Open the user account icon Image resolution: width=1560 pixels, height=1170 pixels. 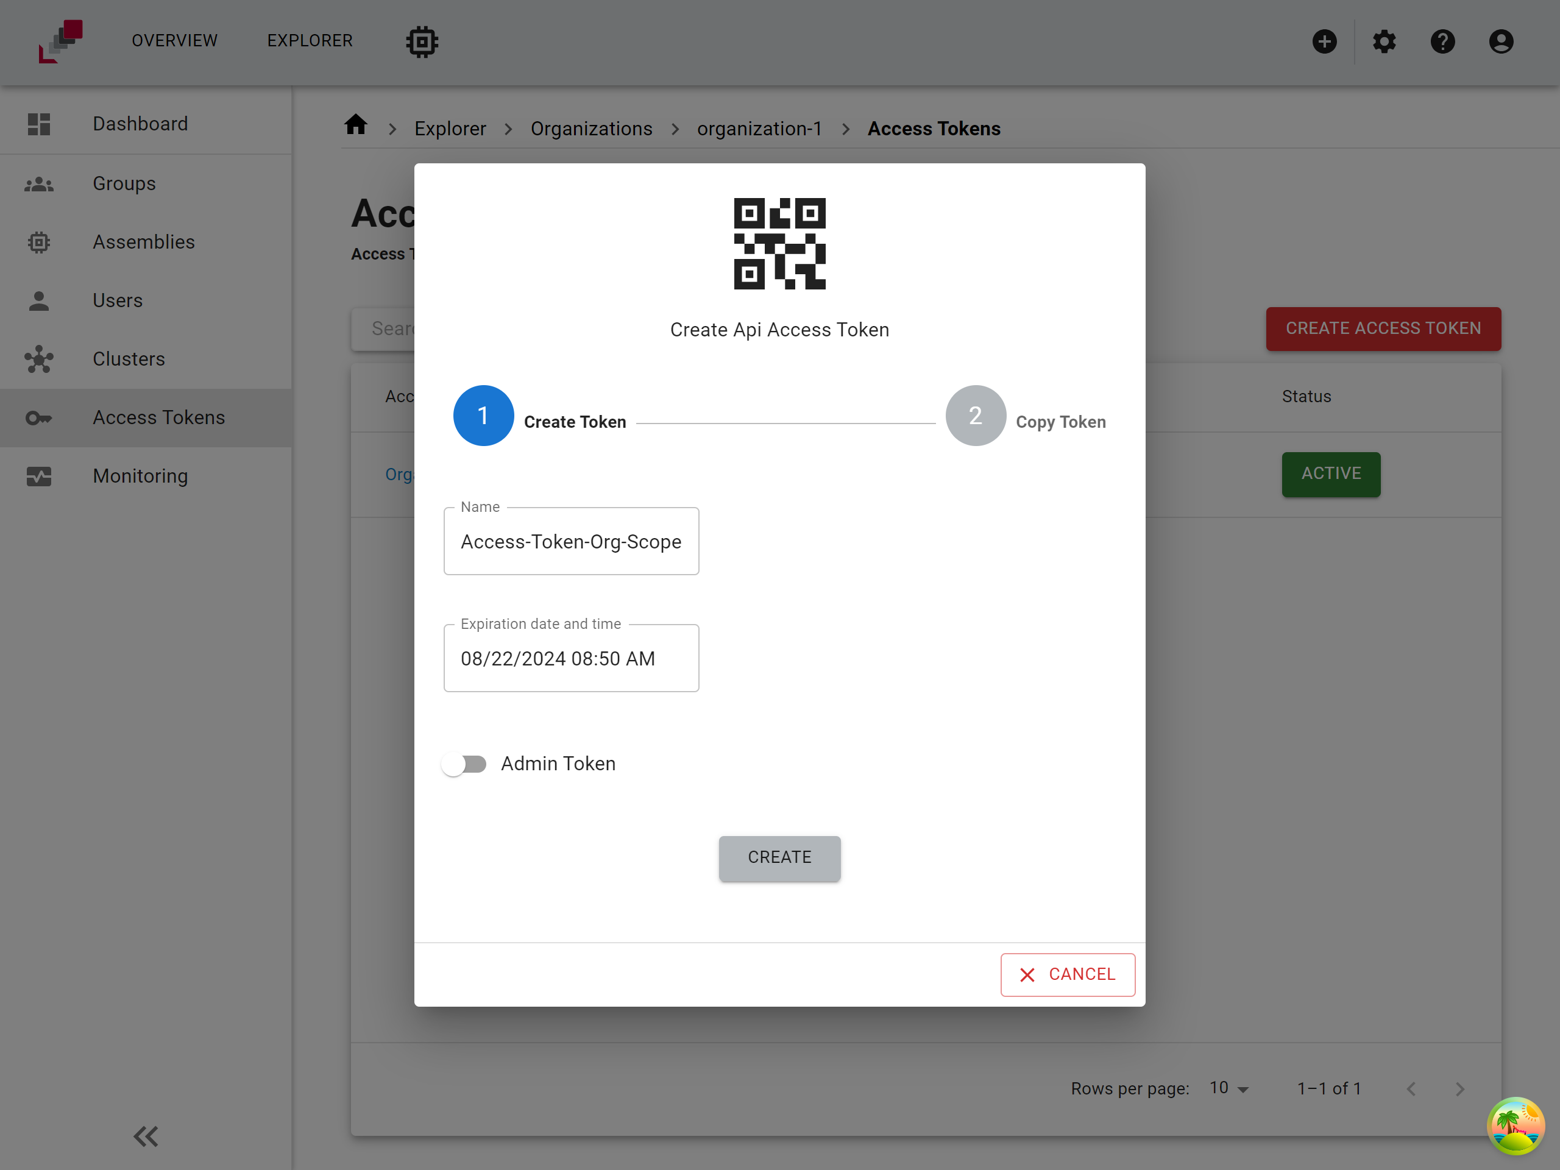(1501, 41)
